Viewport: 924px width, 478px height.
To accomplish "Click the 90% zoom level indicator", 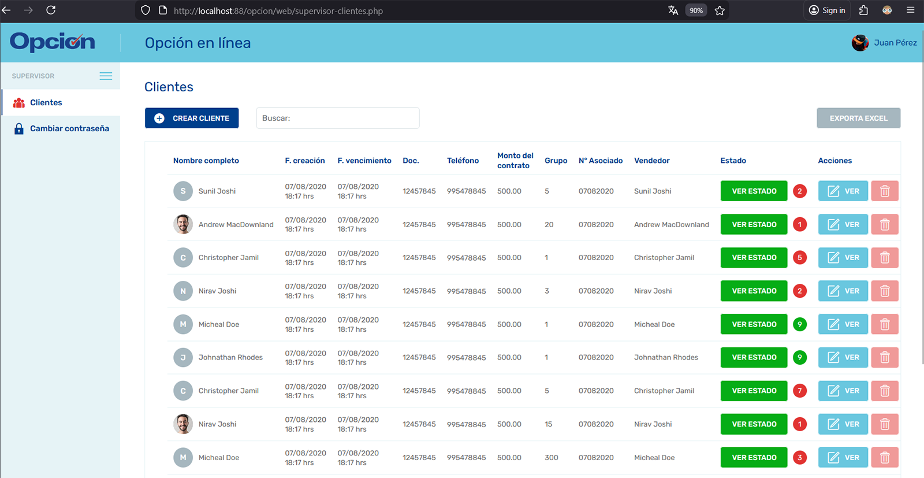I will pos(696,10).
